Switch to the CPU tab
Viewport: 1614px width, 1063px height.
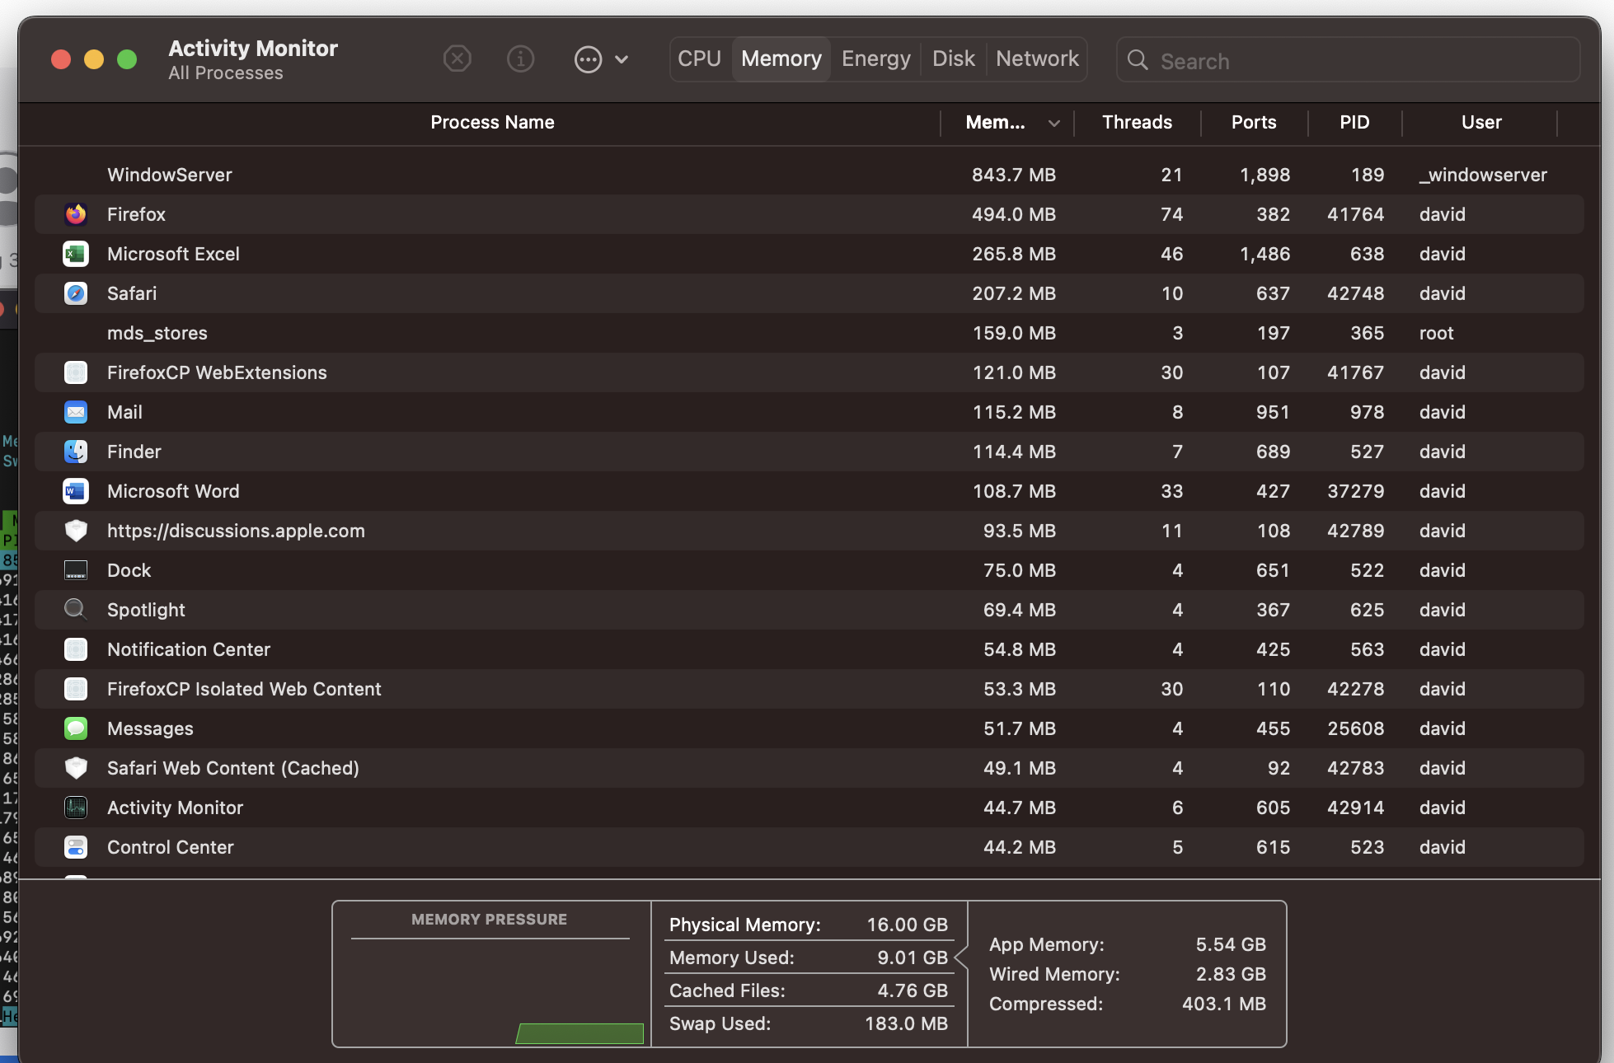tap(699, 59)
